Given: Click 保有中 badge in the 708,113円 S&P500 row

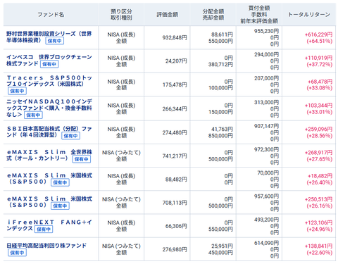Looking at the screenshot, I should coord(60,206).
